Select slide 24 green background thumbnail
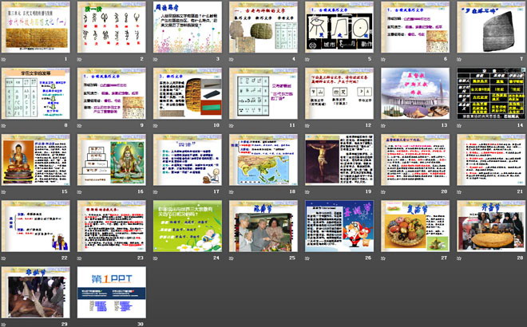Viewport: 527px width, 327px height. click(x=188, y=227)
